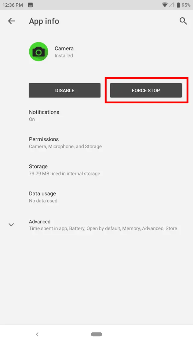Tap the App info page title
Viewport: 193px width, 344px height.
pyautogui.click(x=44, y=21)
